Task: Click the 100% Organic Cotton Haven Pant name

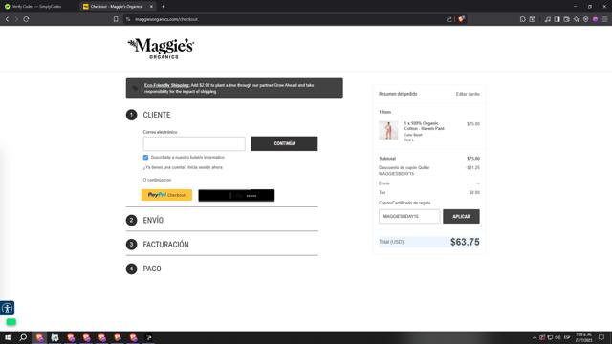Action: (x=424, y=125)
